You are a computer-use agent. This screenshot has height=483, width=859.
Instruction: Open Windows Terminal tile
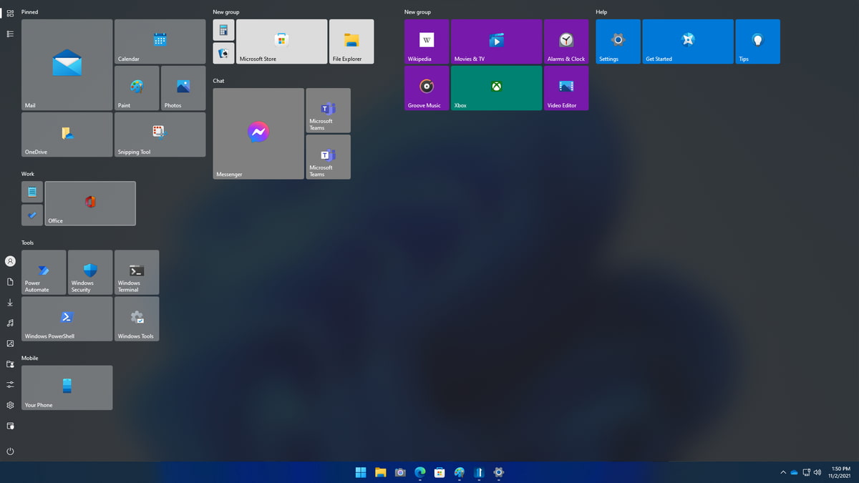(x=137, y=273)
